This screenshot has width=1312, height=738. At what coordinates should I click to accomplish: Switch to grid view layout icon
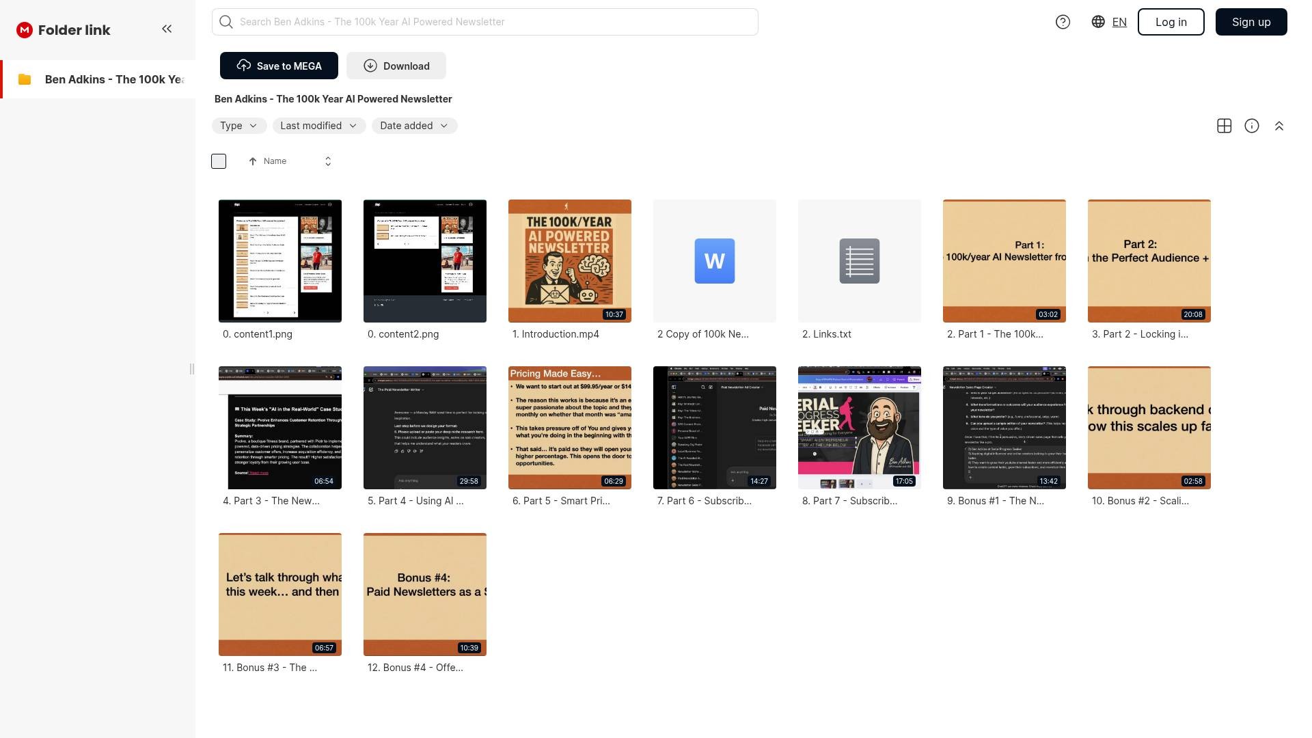click(x=1224, y=126)
